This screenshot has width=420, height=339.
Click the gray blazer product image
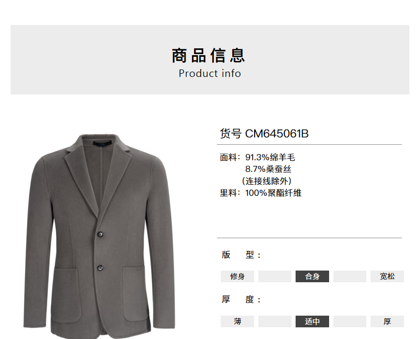pyautogui.click(x=99, y=235)
